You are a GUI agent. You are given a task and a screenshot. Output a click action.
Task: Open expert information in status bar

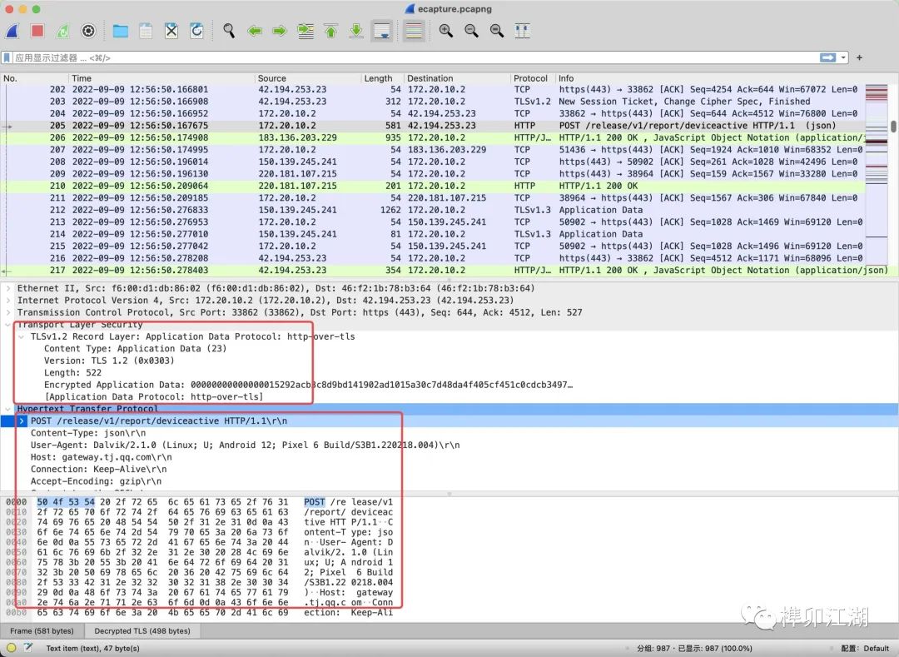point(12,648)
